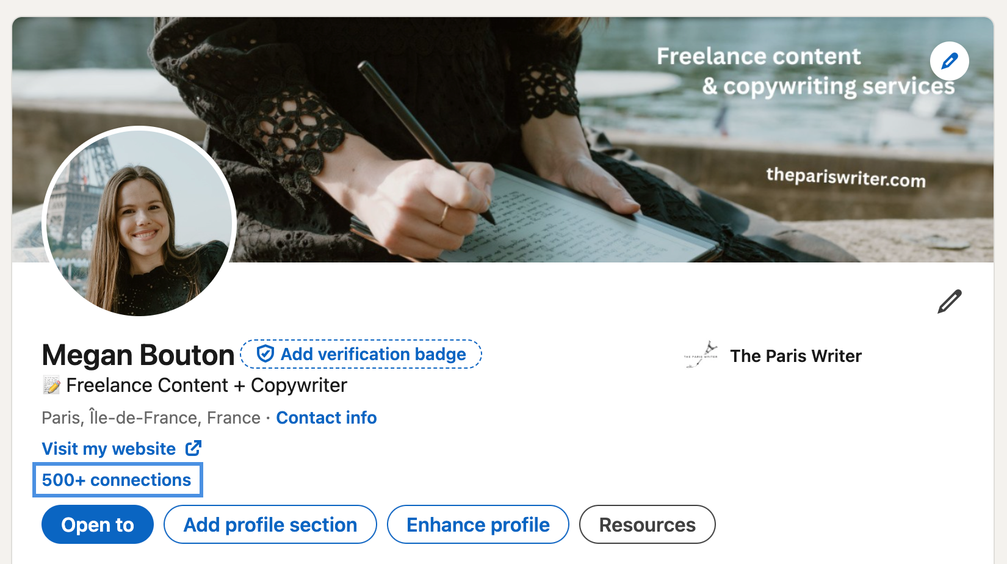
Task: Click the Megan Bouton name heading
Action: pos(138,355)
